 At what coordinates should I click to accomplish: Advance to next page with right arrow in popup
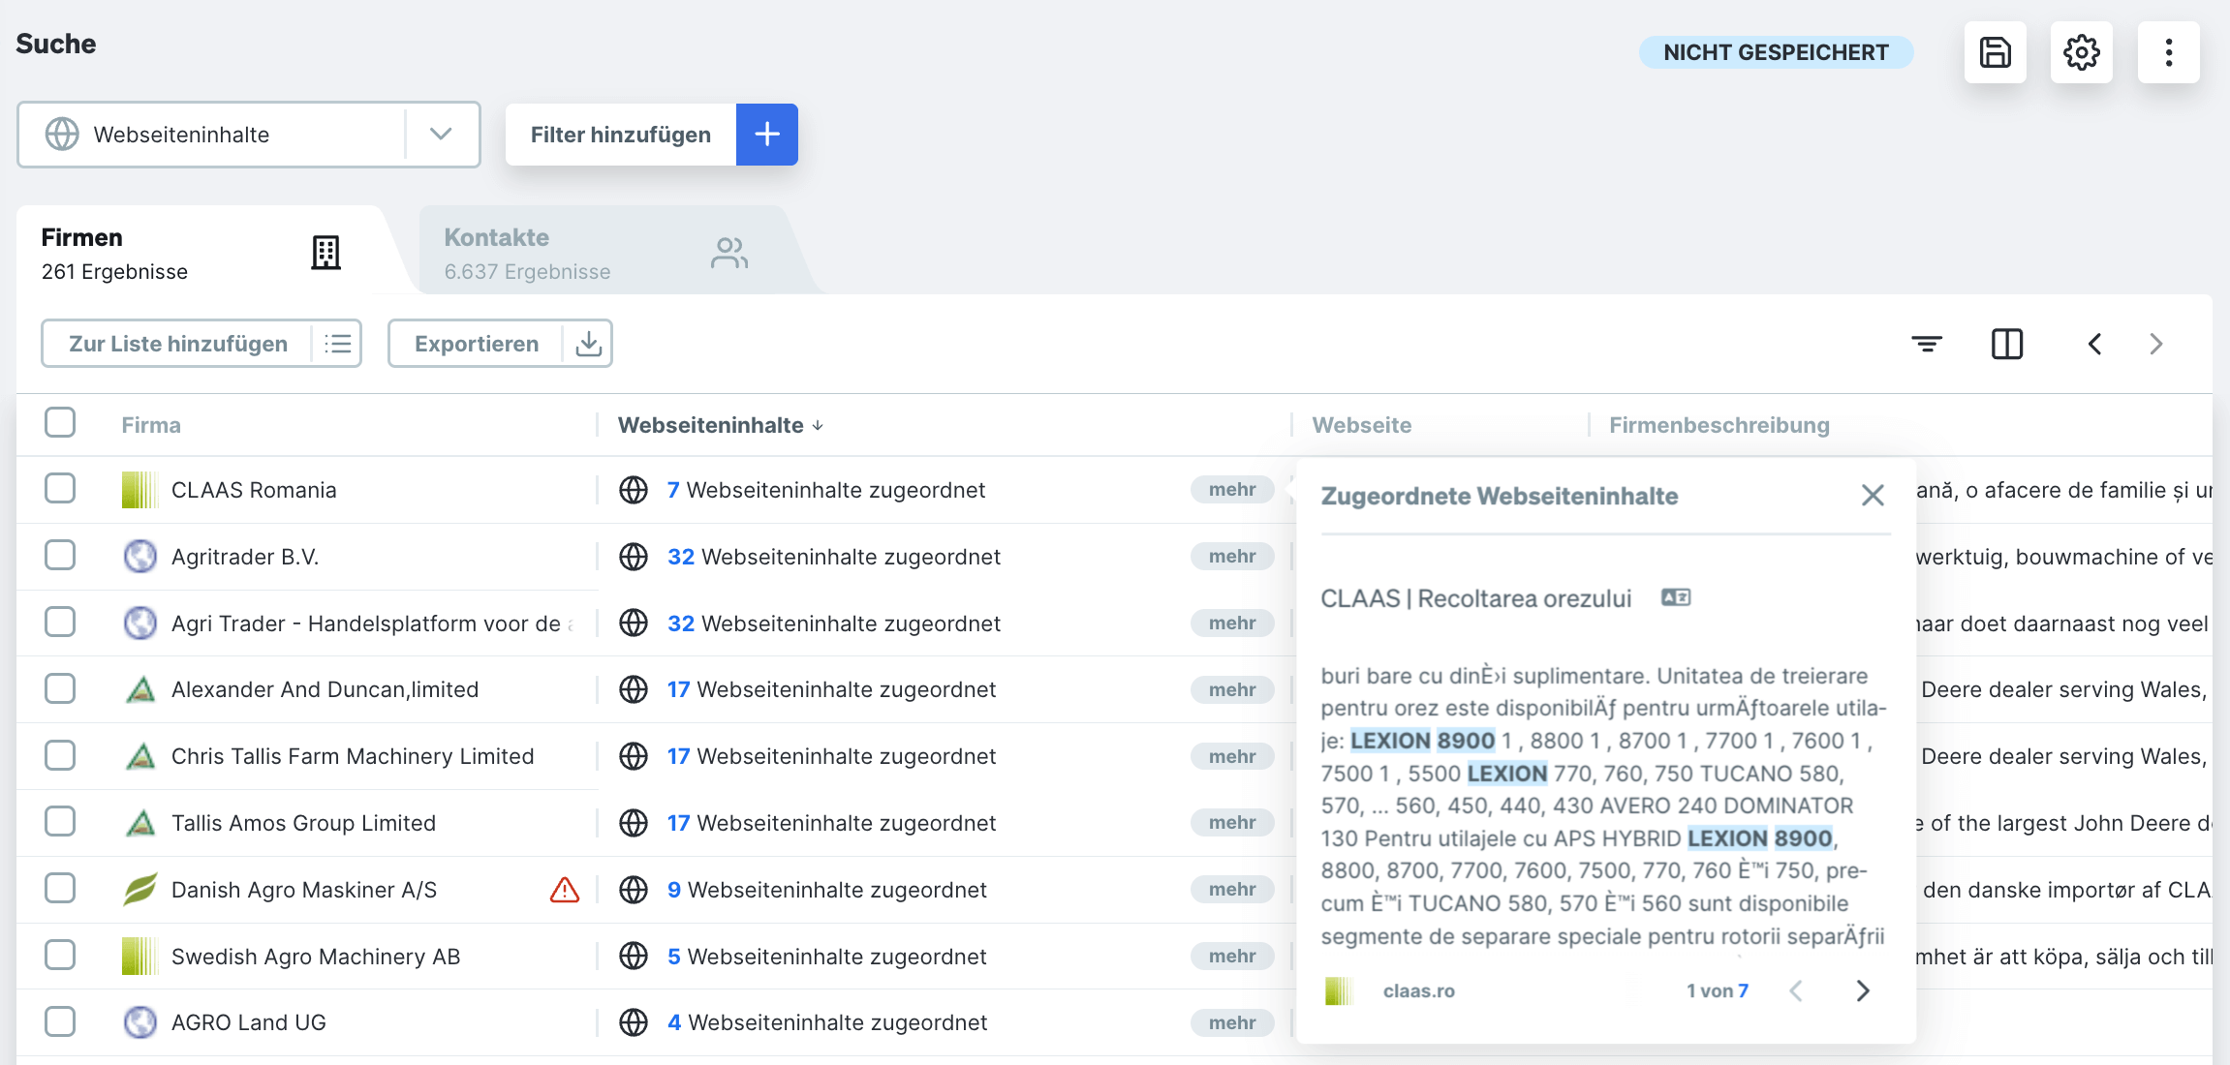pos(1862,990)
